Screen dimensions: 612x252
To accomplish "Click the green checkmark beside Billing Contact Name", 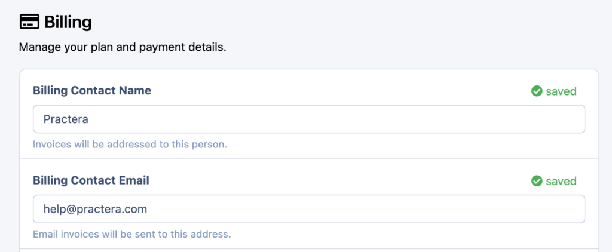I will 537,91.
